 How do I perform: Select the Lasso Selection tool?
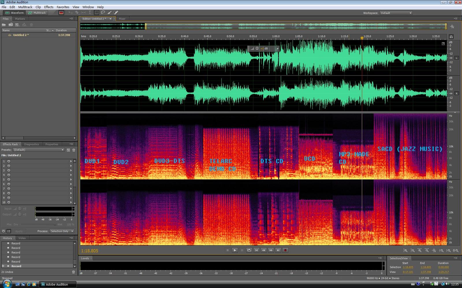click(103, 12)
